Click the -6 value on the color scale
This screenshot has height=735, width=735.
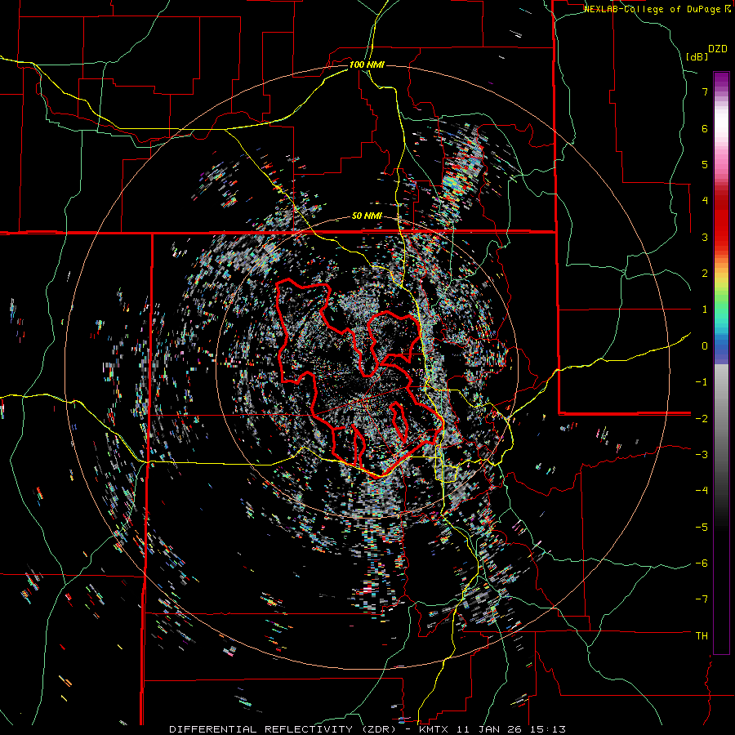pyautogui.click(x=702, y=563)
